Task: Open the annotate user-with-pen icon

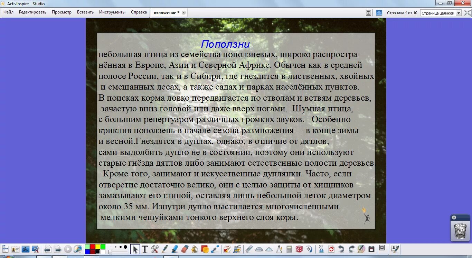Action: [x=395, y=249]
